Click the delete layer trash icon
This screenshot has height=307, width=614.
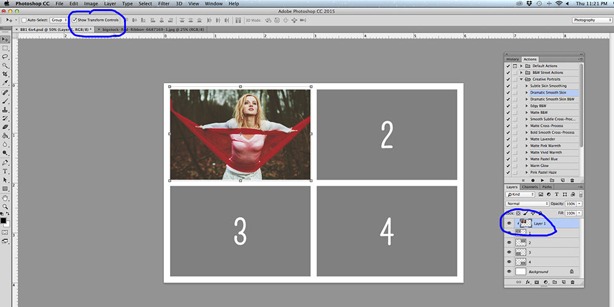[572, 282]
